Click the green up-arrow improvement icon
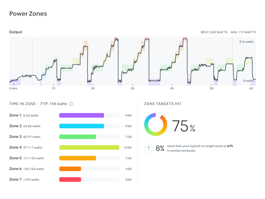Image resolution: width=265 pixels, height=199 pixels. [149, 148]
